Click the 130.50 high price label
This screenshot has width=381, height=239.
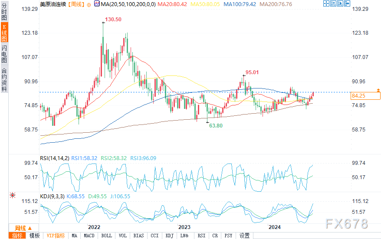(113, 20)
